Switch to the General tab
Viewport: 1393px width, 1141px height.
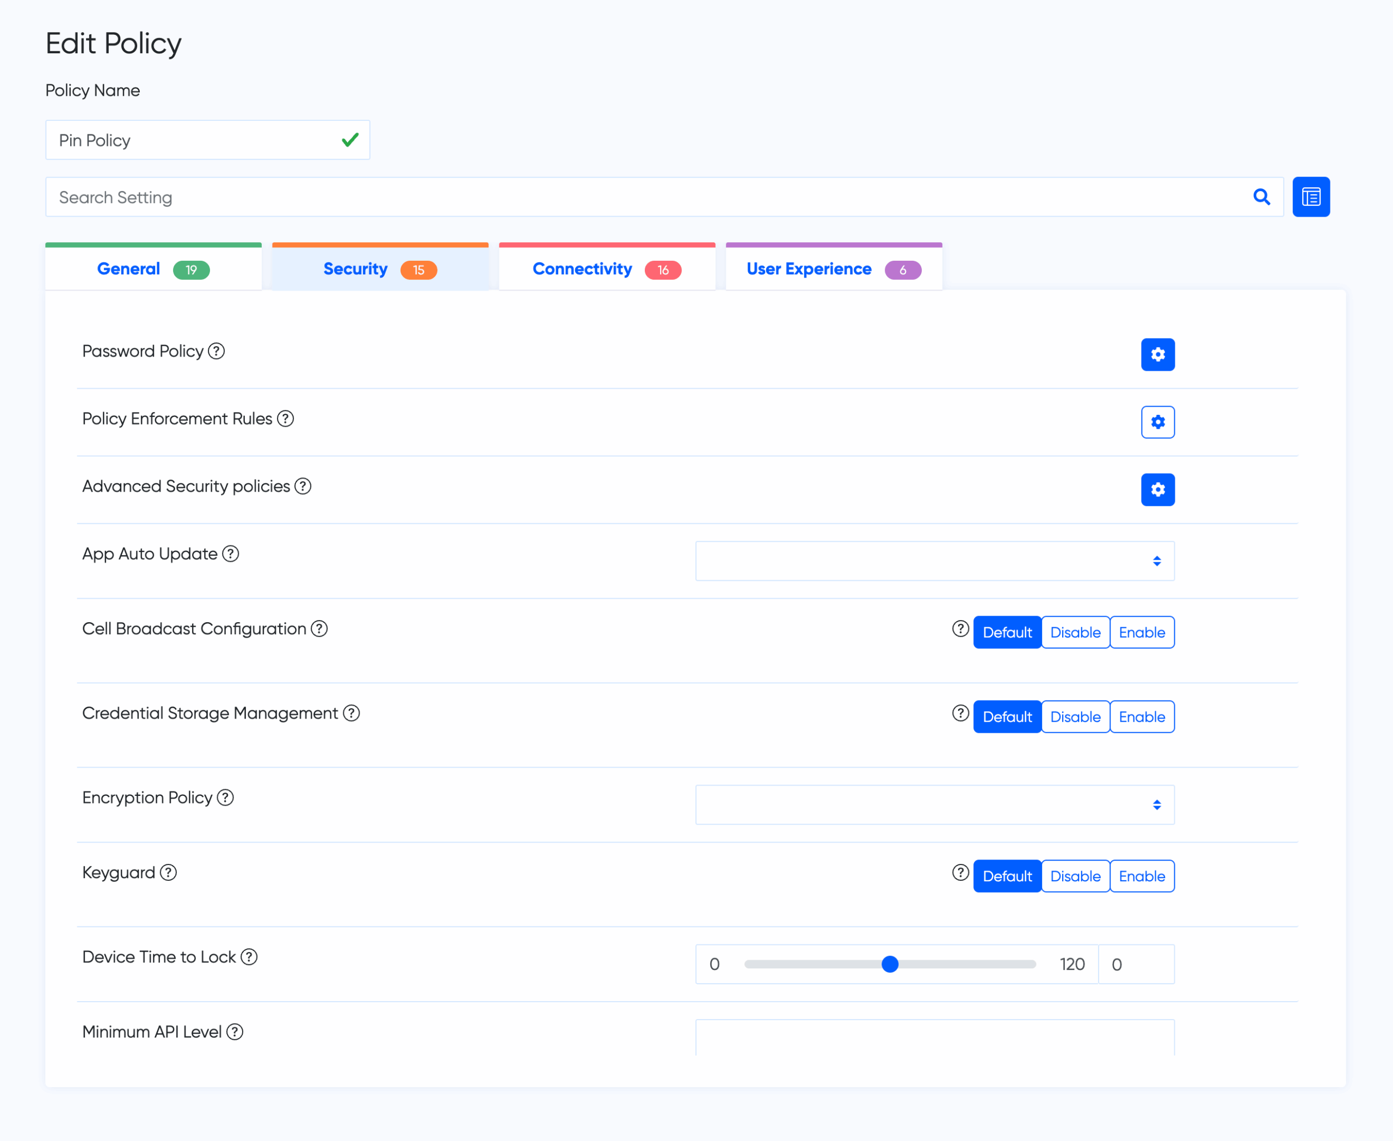[153, 269]
